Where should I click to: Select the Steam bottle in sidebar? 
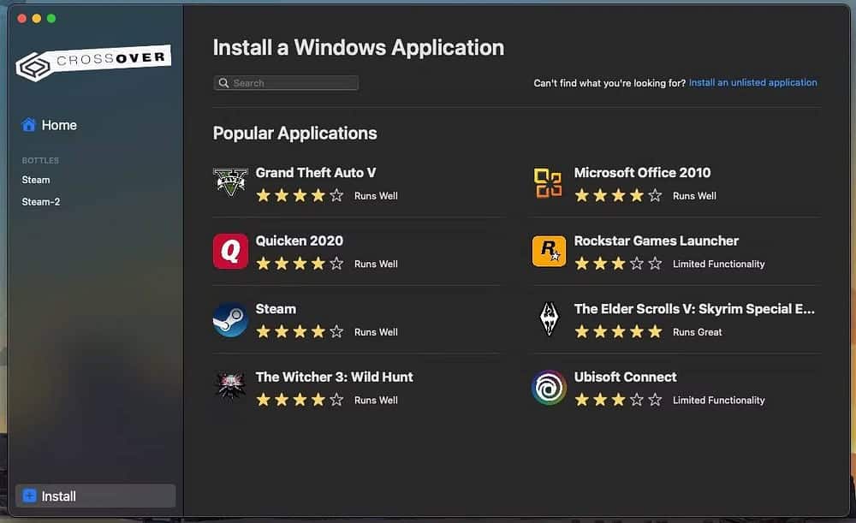click(x=36, y=180)
